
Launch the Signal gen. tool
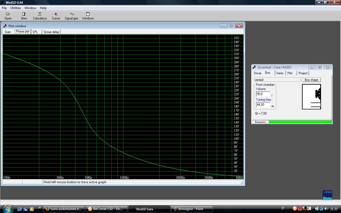(72, 16)
